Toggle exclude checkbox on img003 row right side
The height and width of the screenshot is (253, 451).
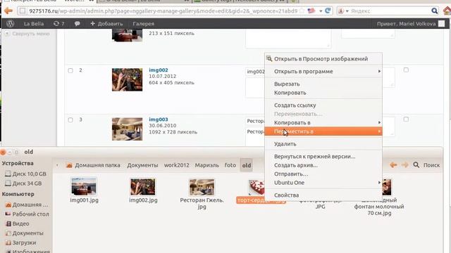406,119
